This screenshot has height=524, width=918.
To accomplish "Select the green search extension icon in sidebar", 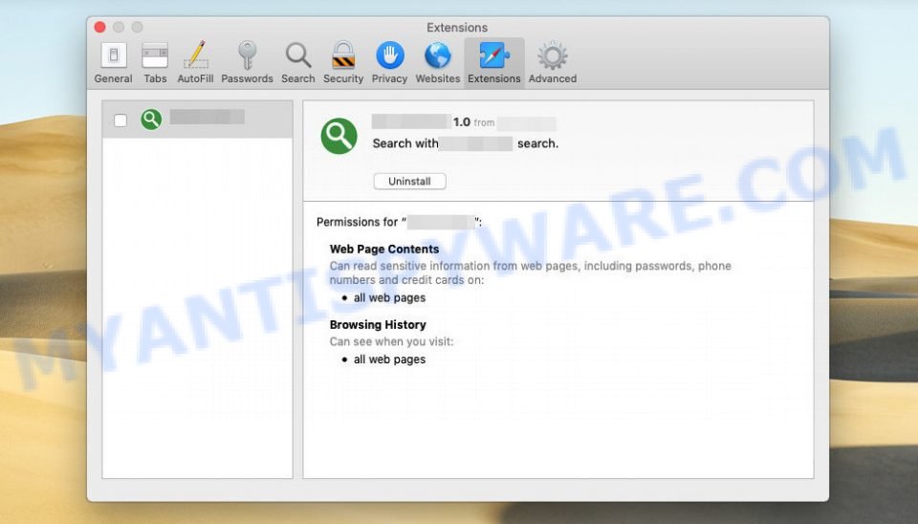I will coord(151,120).
